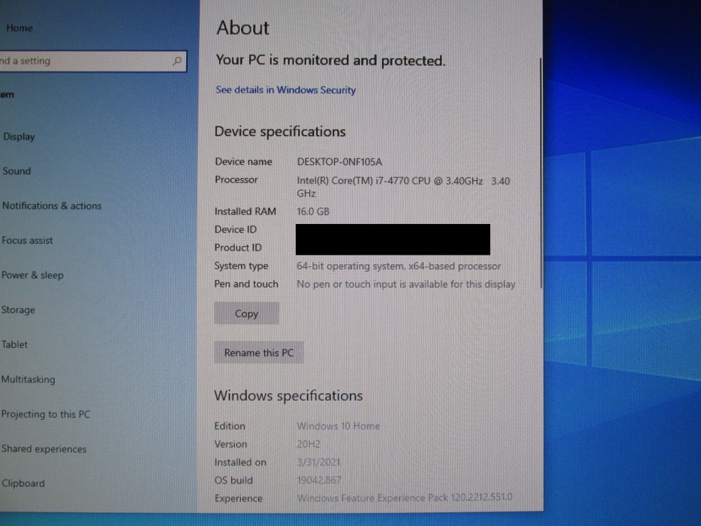Click the Rename this PC button
Viewport: 701px width, 526px height.
[259, 353]
